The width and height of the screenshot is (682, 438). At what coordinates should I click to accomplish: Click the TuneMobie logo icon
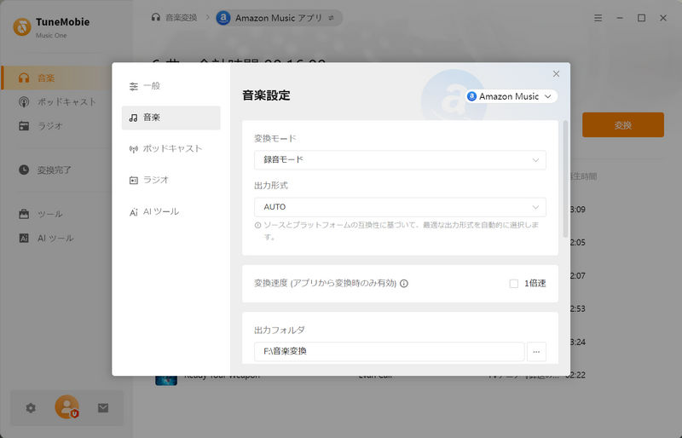22,27
